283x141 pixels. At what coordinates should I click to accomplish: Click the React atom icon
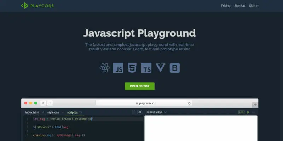point(104,68)
